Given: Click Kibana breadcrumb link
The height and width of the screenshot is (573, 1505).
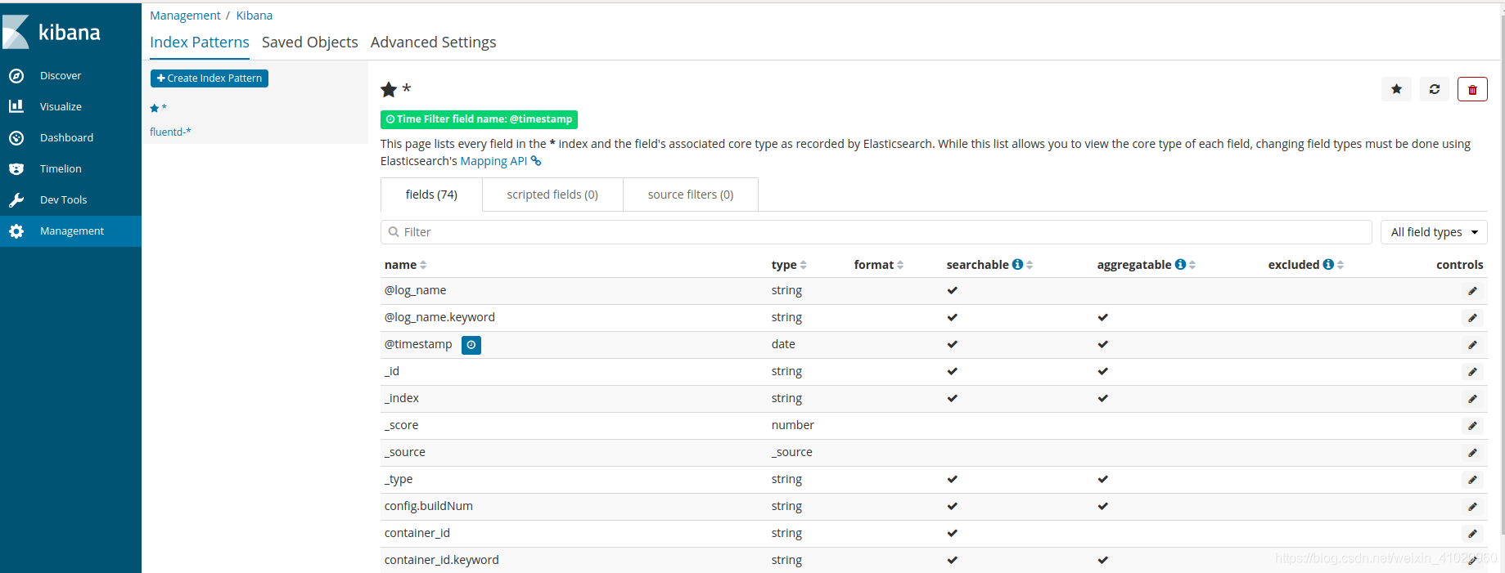Looking at the screenshot, I should pyautogui.click(x=255, y=16).
